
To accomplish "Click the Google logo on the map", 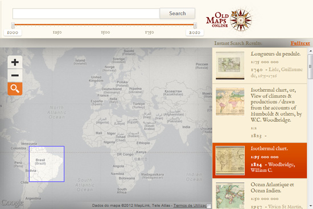I will (x=13, y=203).
